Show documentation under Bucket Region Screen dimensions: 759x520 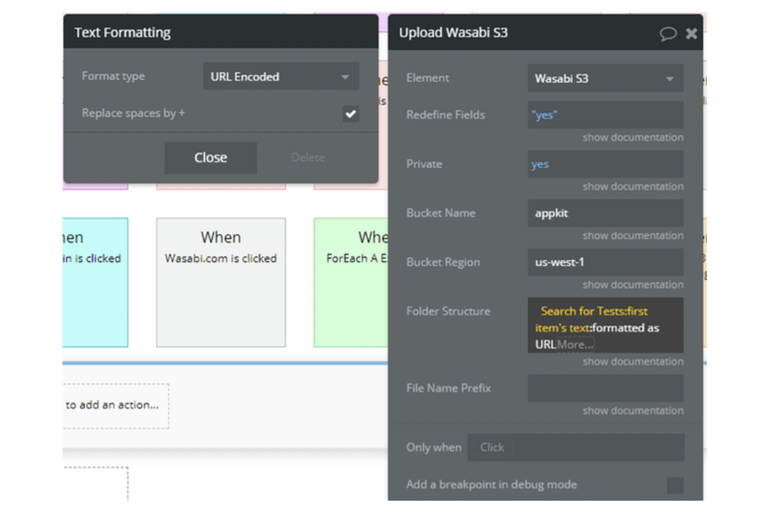coord(632,285)
